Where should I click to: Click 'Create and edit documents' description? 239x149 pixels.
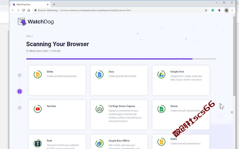[122, 76]
